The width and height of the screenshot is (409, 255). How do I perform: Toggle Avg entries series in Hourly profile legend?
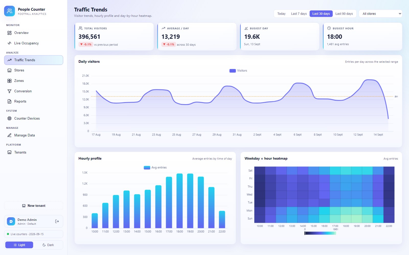[x=155, y=168]
